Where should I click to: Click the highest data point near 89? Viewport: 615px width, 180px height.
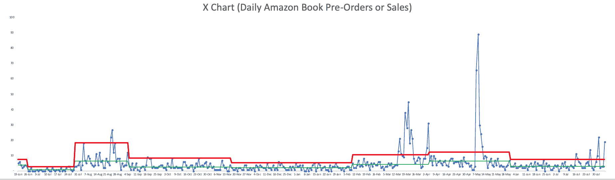[478, 35]
